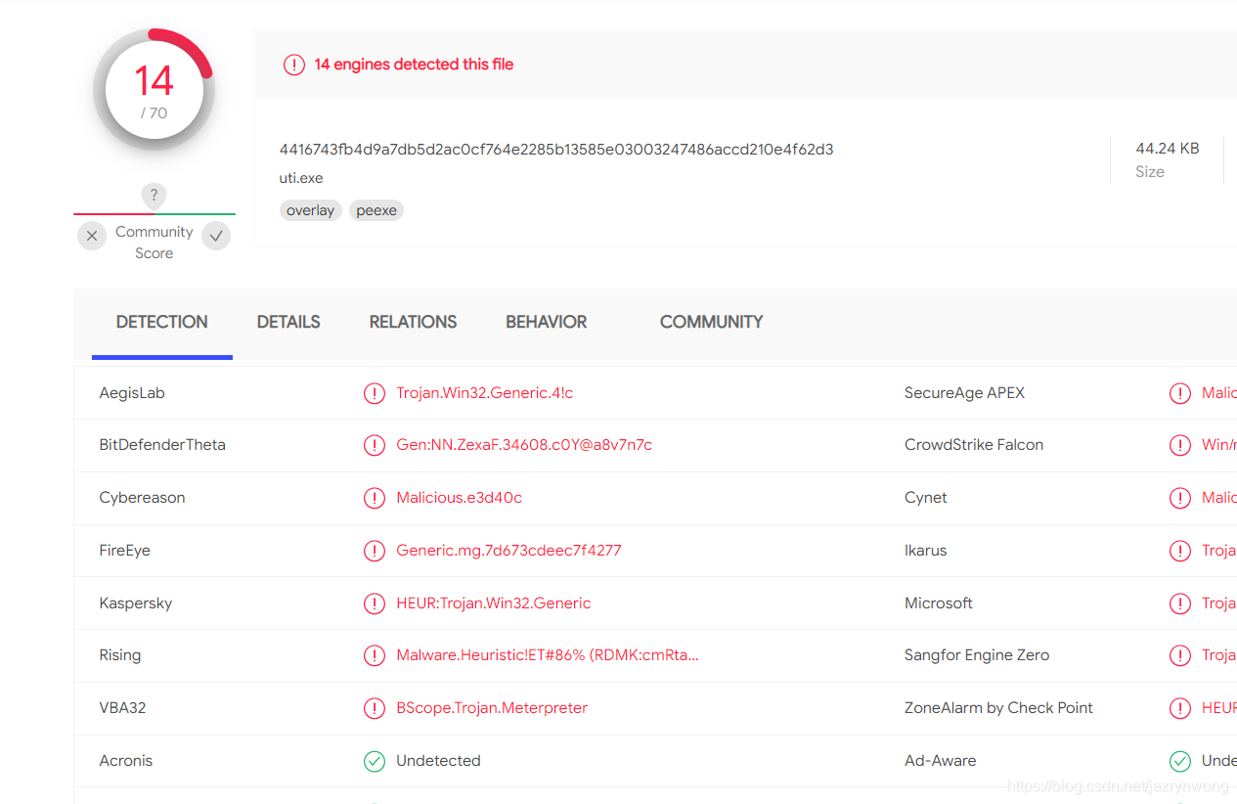This screenshot has width=1237, height=804.
Task: Click the FireEye detection warning icon
Action: pyautogui.click(x=375, y=551)
